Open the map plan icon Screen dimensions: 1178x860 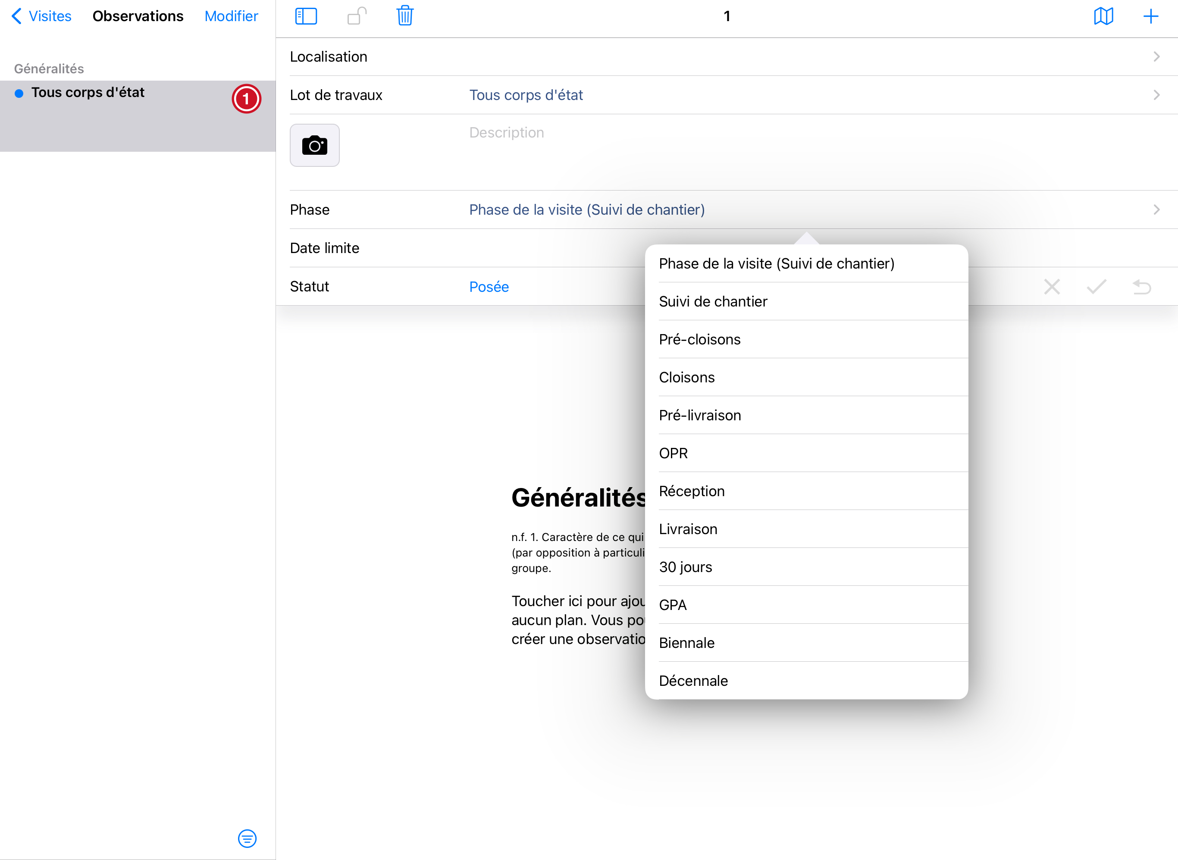tap(1103, 16)
